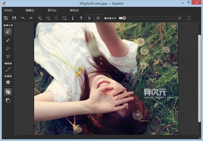Click the marker size slider handle
Screen dimensions: 203x141
(124, 18)
